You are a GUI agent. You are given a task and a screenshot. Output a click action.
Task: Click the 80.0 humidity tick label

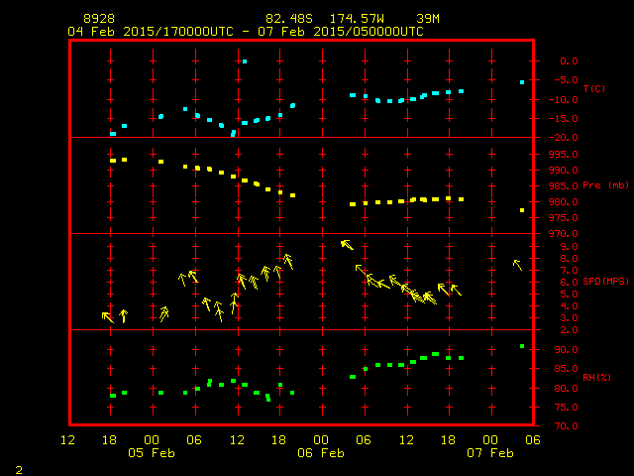coord(566,388)
